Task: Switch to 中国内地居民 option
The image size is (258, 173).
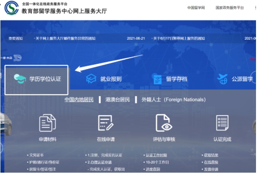Action: pyautogui.click(x=79, y=99)
